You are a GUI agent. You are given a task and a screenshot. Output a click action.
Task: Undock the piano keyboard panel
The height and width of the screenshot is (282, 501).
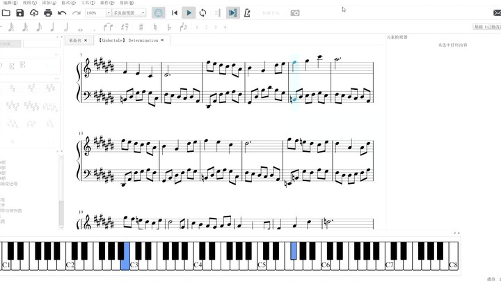(454, 233)
